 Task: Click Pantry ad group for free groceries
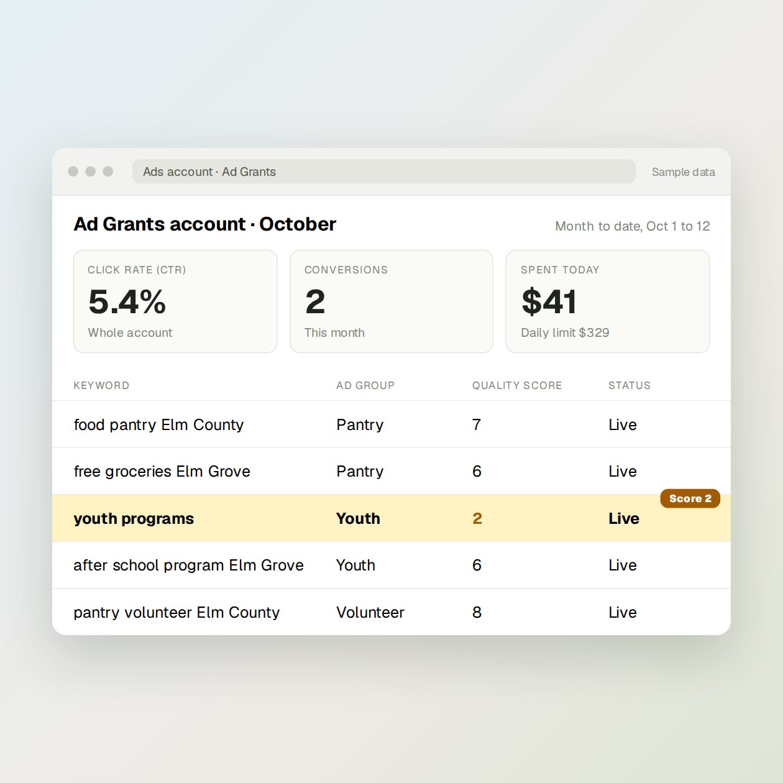coord(360,471)
